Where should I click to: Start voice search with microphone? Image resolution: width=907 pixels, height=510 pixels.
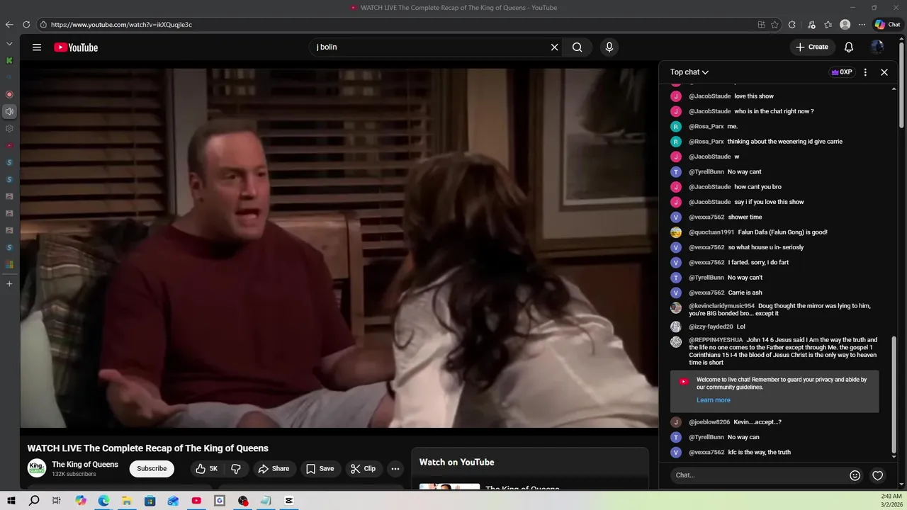(x=609, y=47)
